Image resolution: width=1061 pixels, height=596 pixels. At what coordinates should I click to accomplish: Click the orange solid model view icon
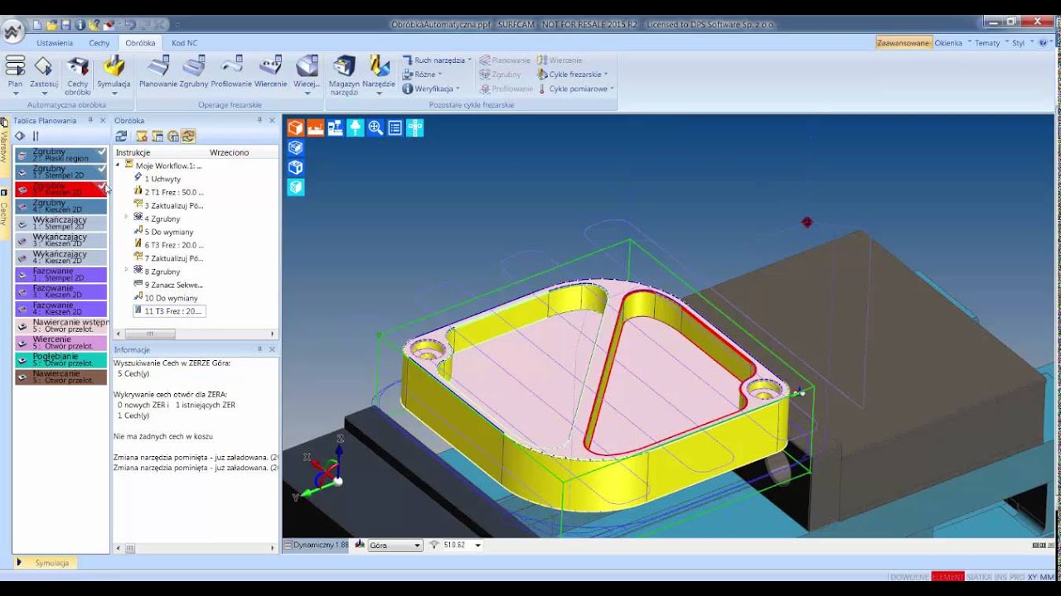296,127
